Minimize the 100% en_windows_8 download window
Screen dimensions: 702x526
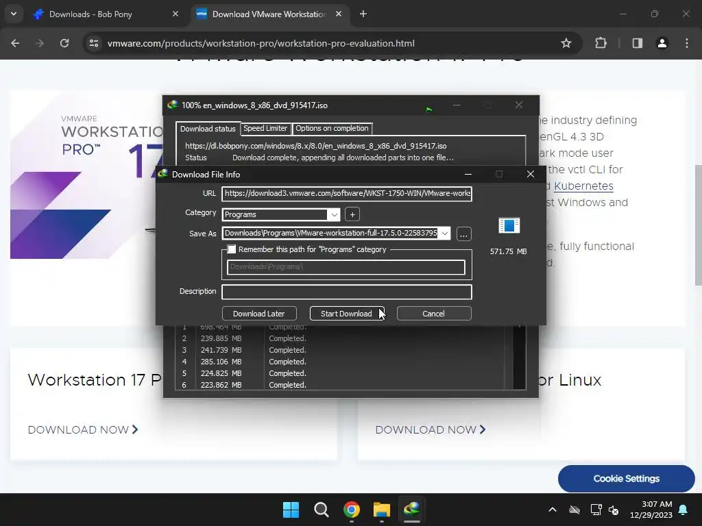tap(457, 105)
